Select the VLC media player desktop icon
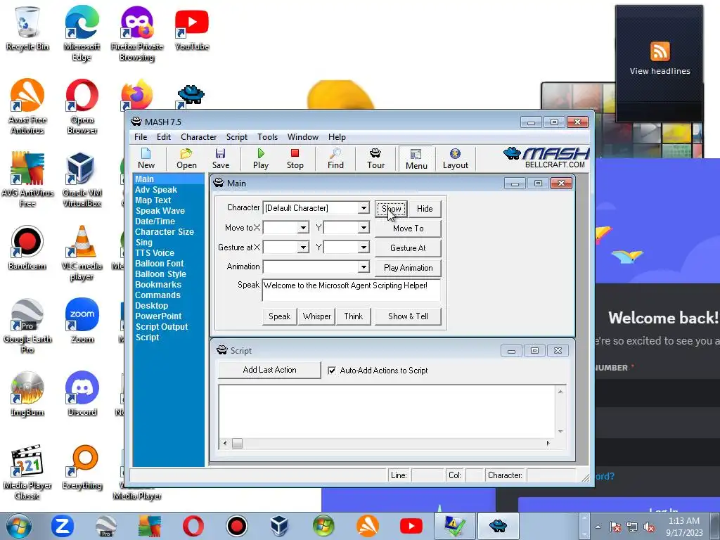The image size is (720, 540). (82, 252)
